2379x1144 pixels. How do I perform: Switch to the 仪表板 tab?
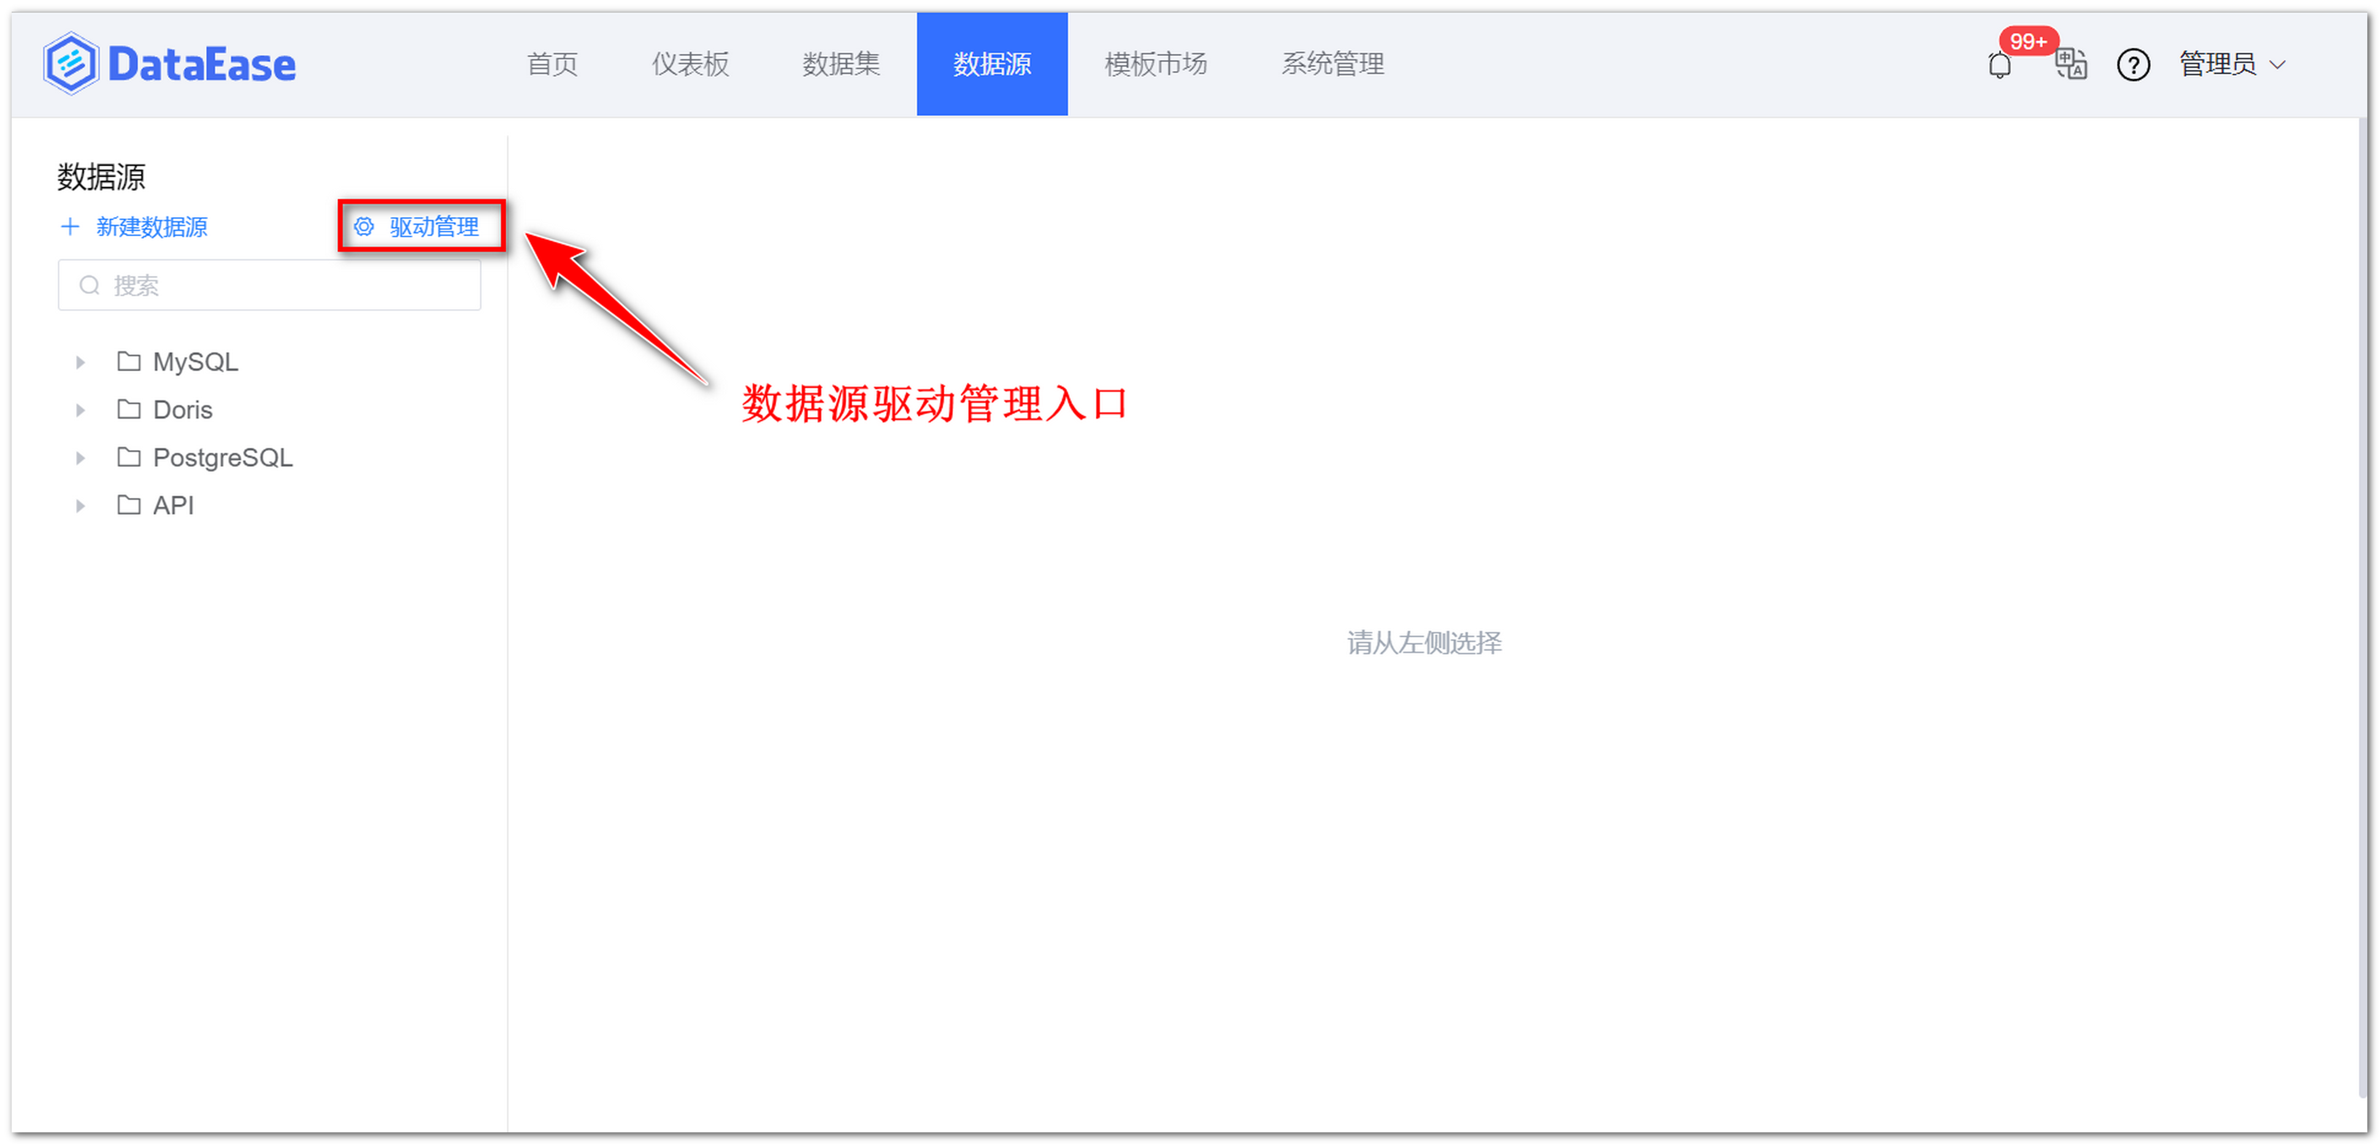coord(689,64)
